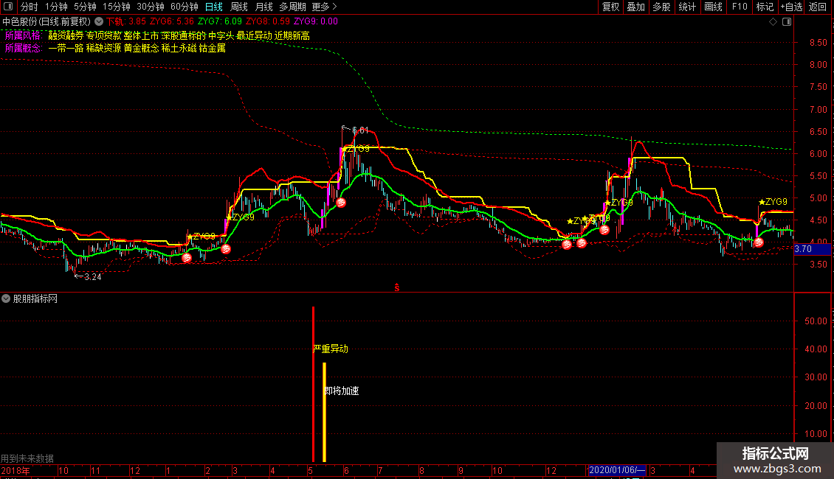The height and width of the screenshot is (479, 834).
Task: Click the 叠加 overlay button
Action: click(x=635, y=7)
